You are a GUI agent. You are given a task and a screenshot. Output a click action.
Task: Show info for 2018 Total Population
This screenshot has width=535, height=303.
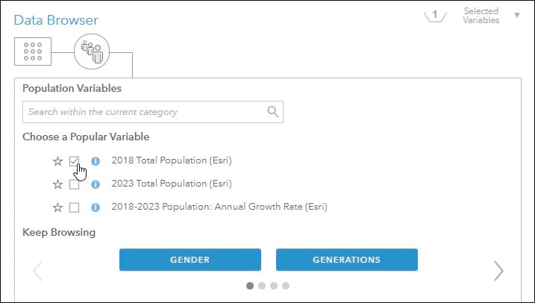click(95, 161)
